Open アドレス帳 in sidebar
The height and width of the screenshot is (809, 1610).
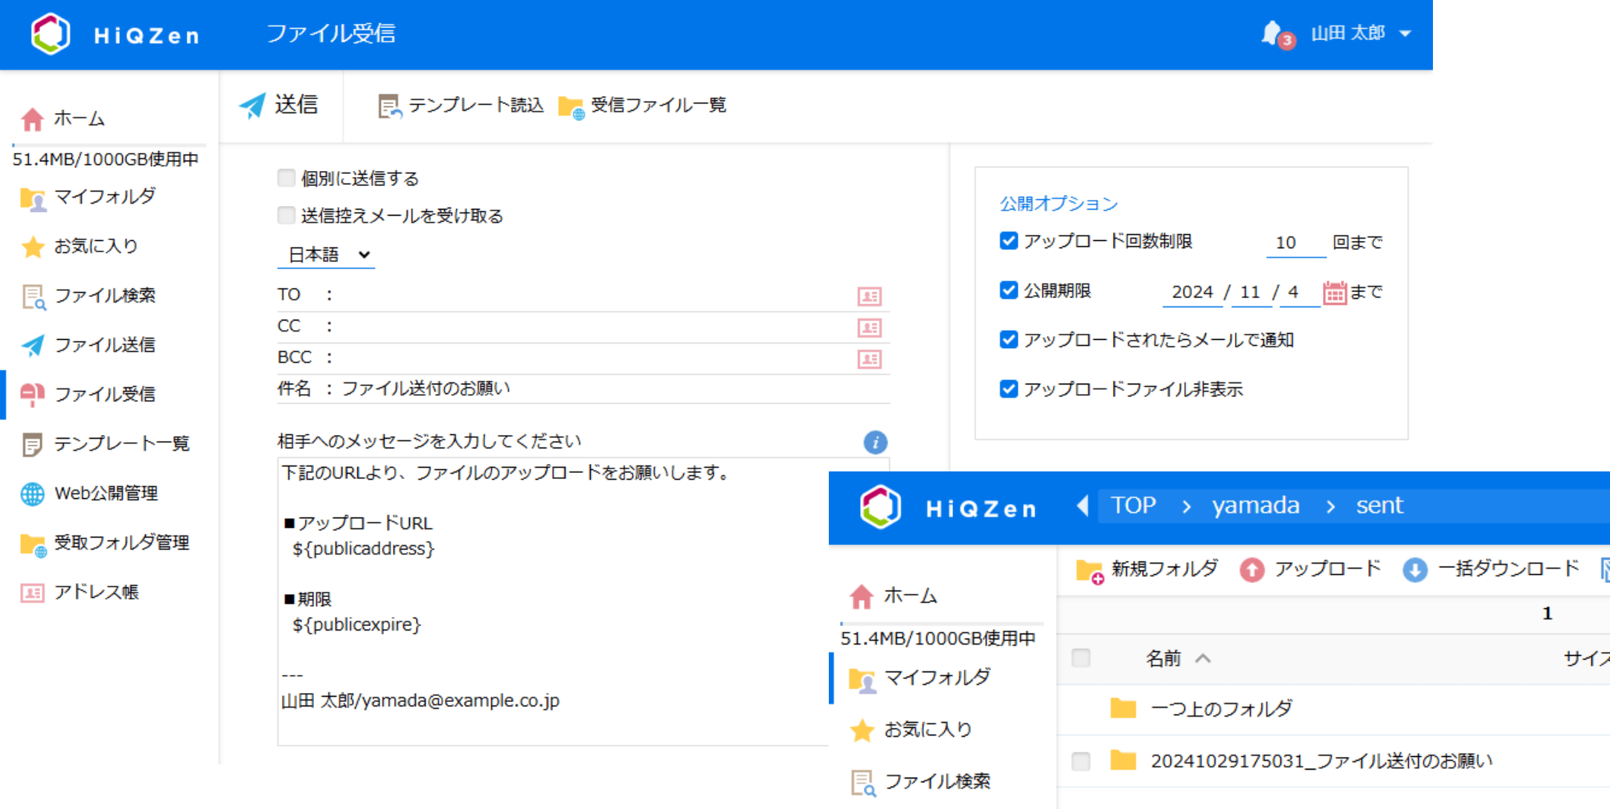click(x=80, y=593)
